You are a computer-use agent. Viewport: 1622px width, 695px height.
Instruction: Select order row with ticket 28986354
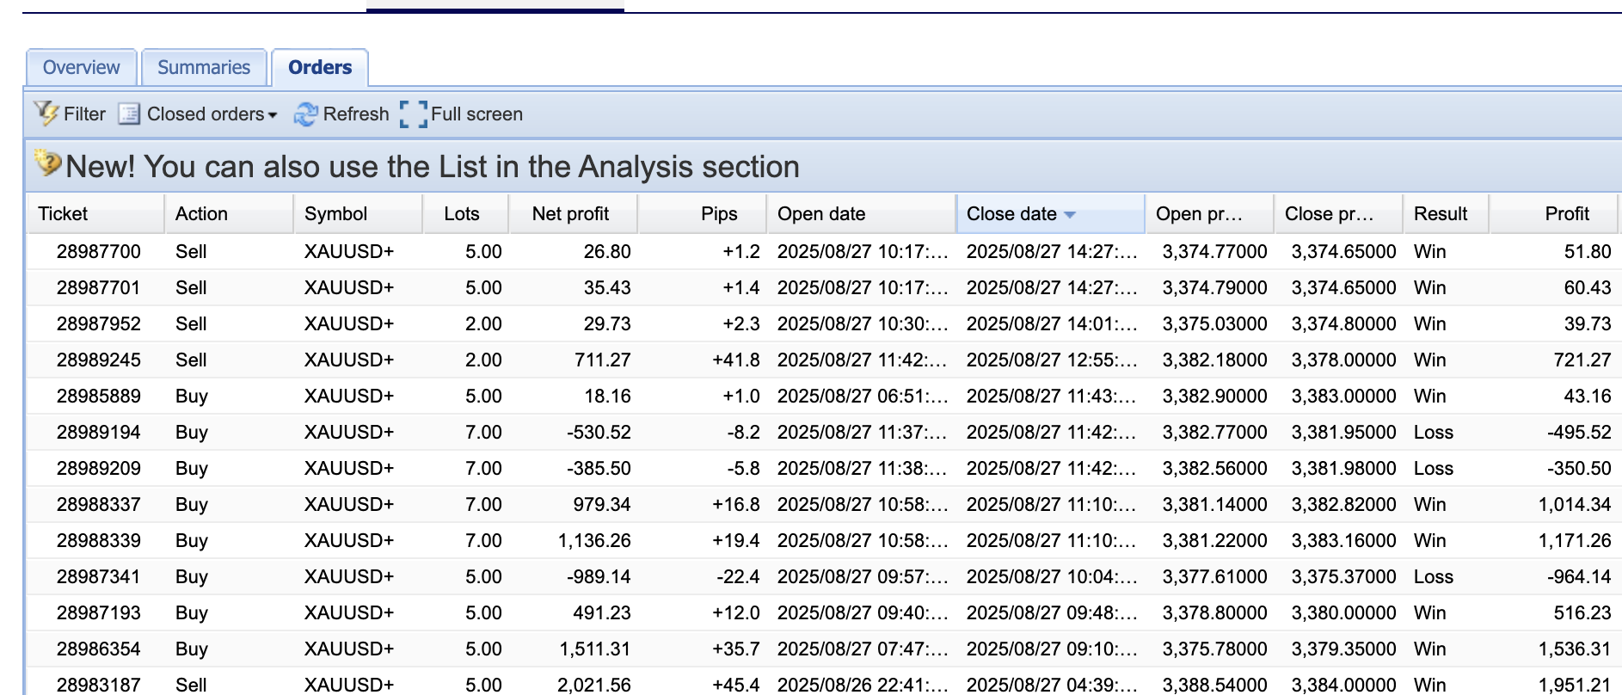click(x=99, y=649)
